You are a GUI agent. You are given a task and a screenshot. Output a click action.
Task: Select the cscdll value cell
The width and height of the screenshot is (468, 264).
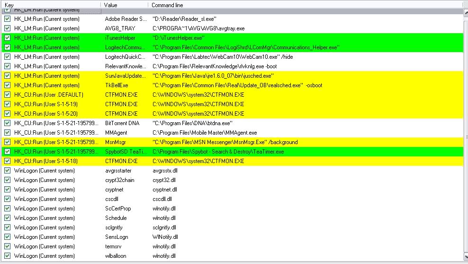112,199
